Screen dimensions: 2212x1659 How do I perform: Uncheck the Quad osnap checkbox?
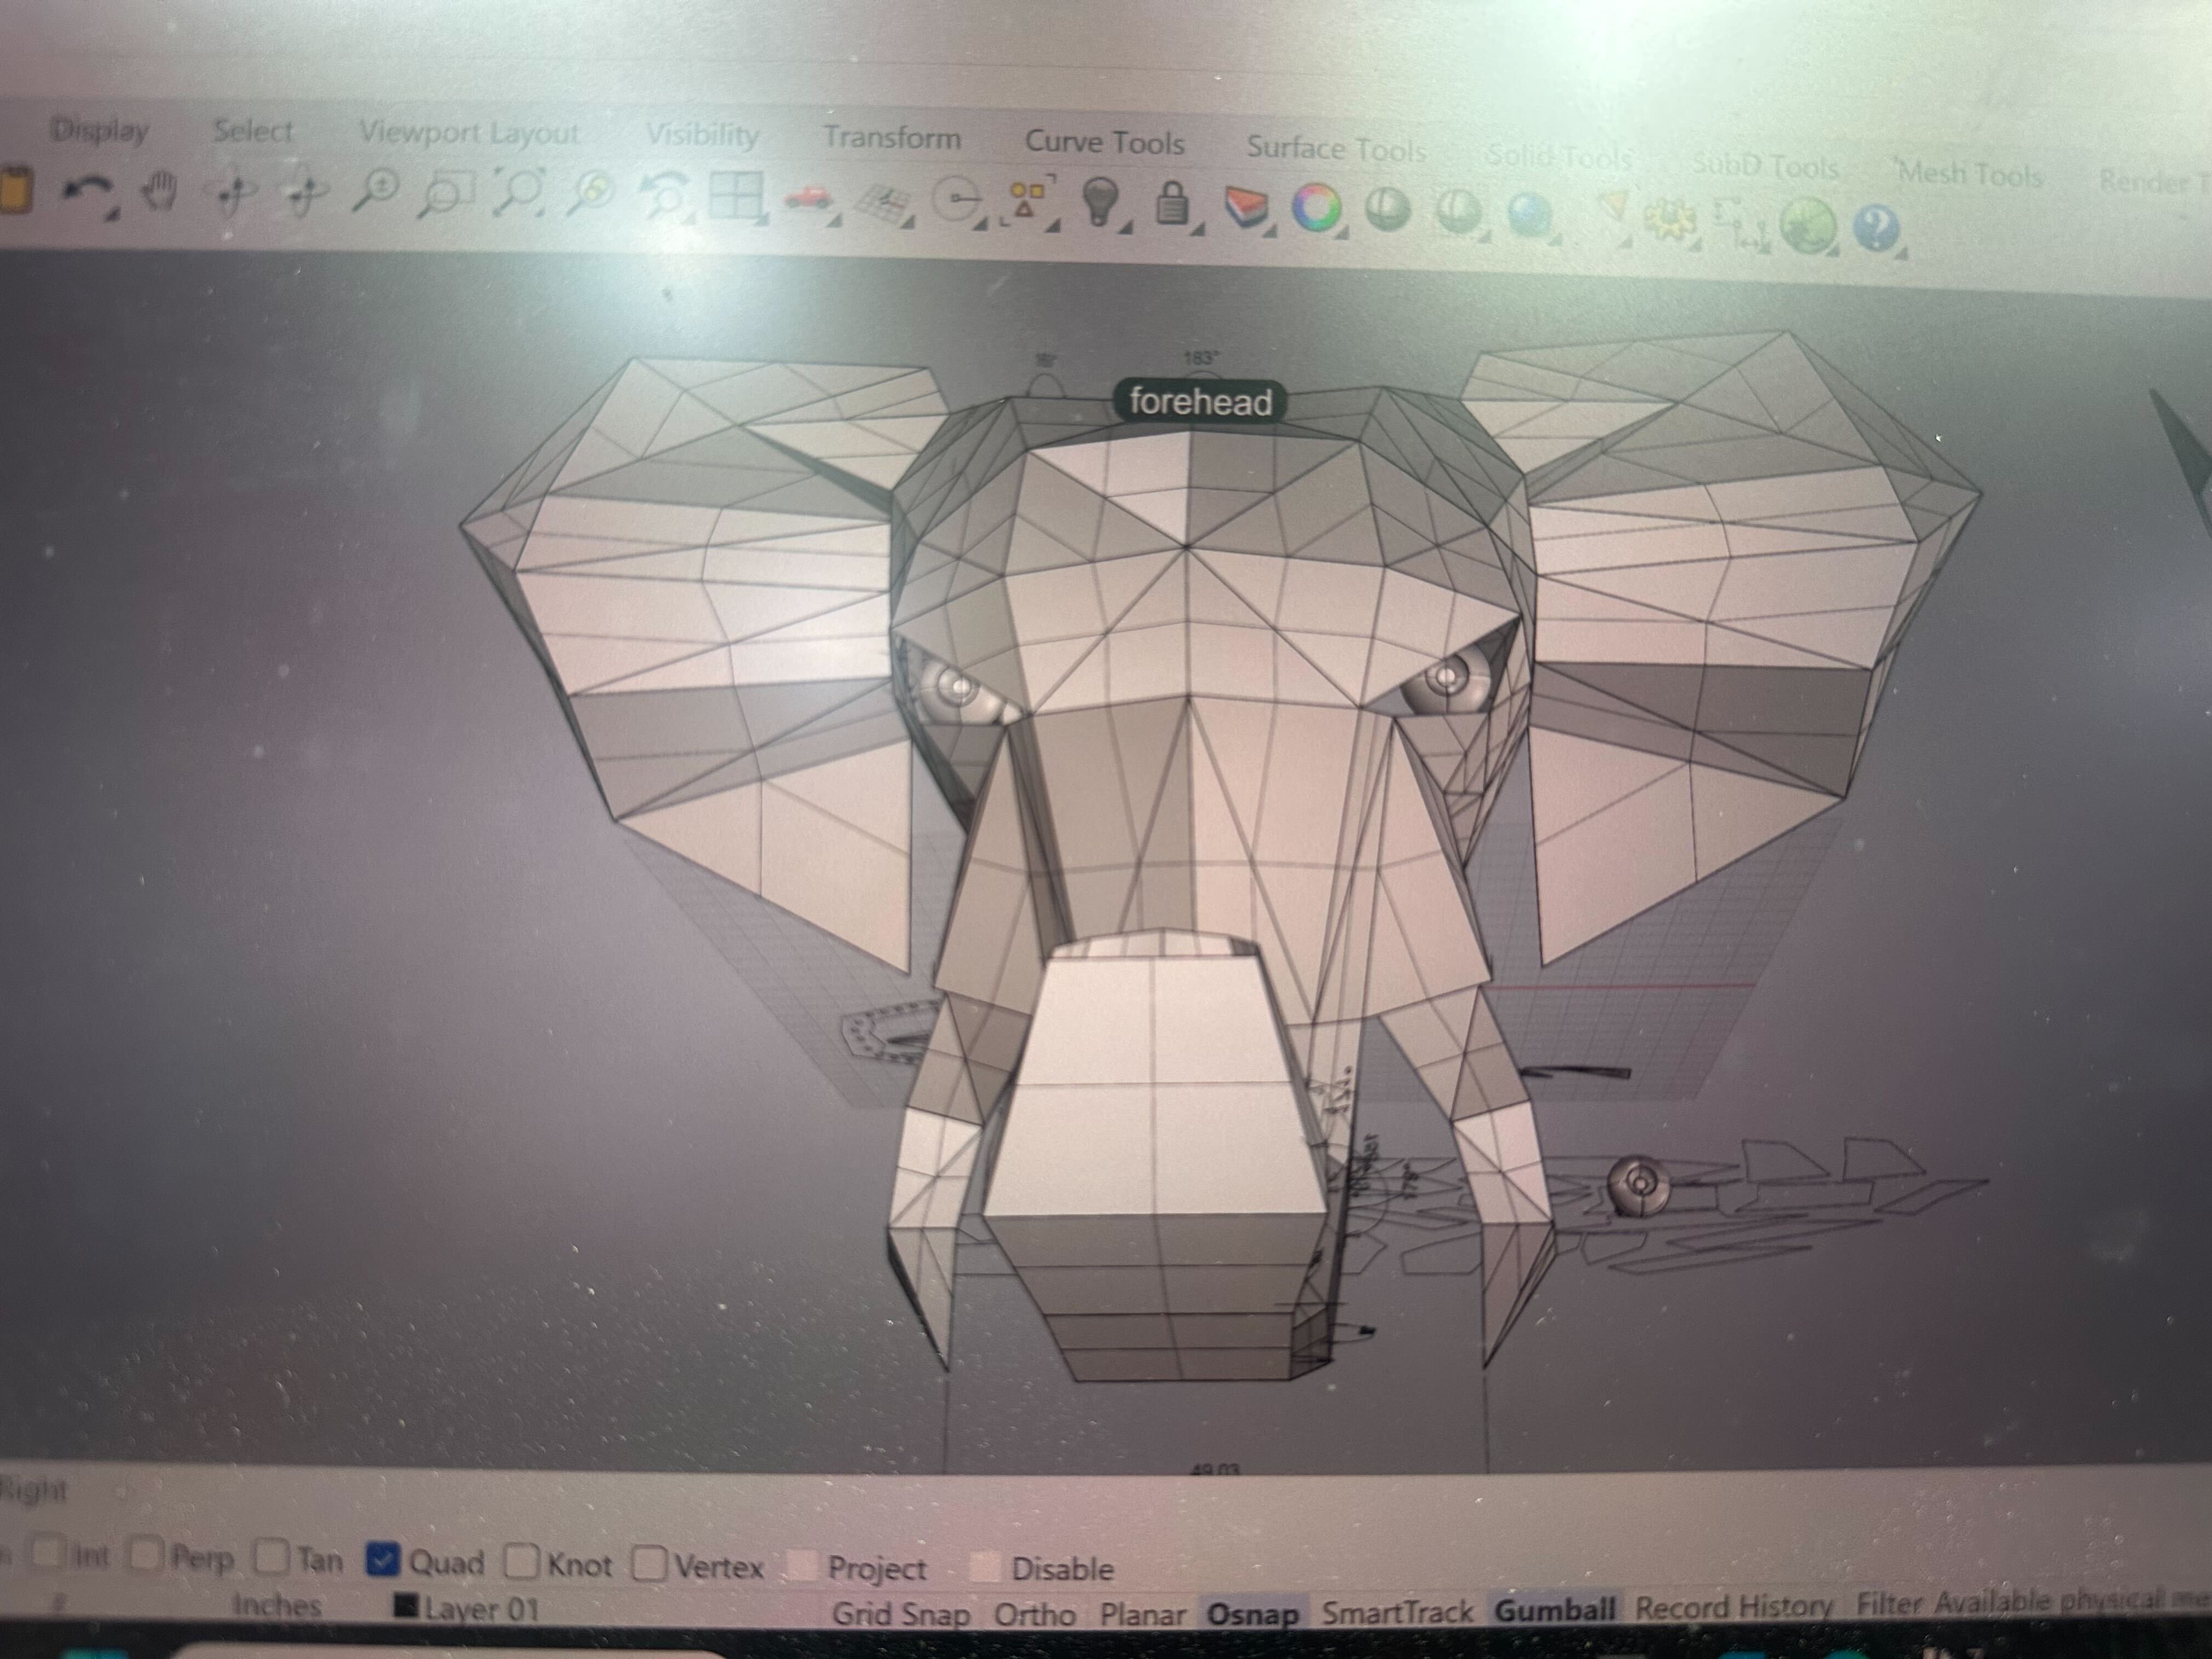pos(383,1559)
